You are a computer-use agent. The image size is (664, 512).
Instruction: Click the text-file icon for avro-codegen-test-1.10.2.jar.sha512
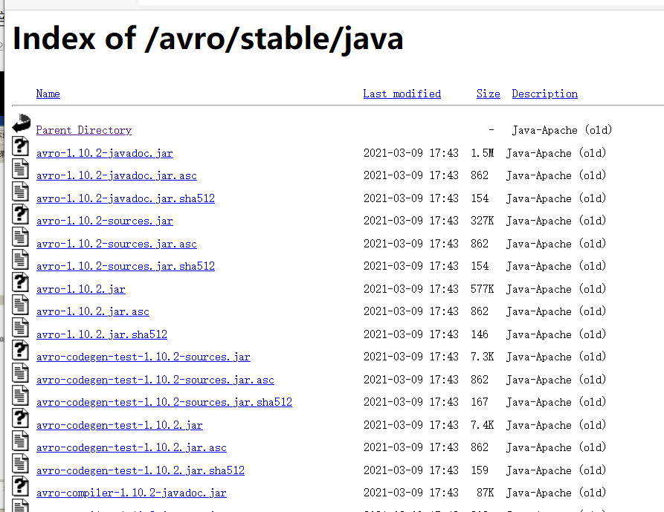coord(20,464)
